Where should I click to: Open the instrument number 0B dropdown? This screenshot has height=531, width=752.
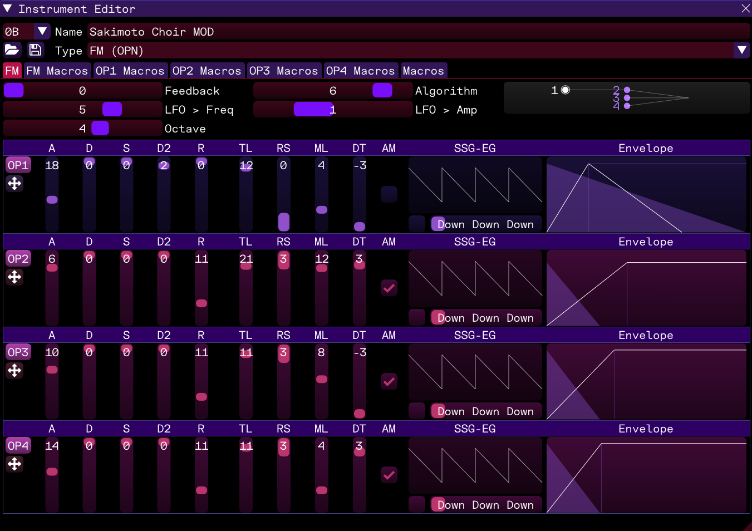42,32
